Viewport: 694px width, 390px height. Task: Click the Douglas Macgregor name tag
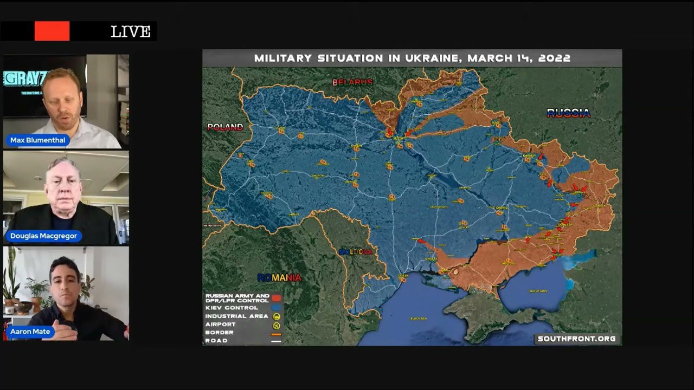(x=44, y=236)
